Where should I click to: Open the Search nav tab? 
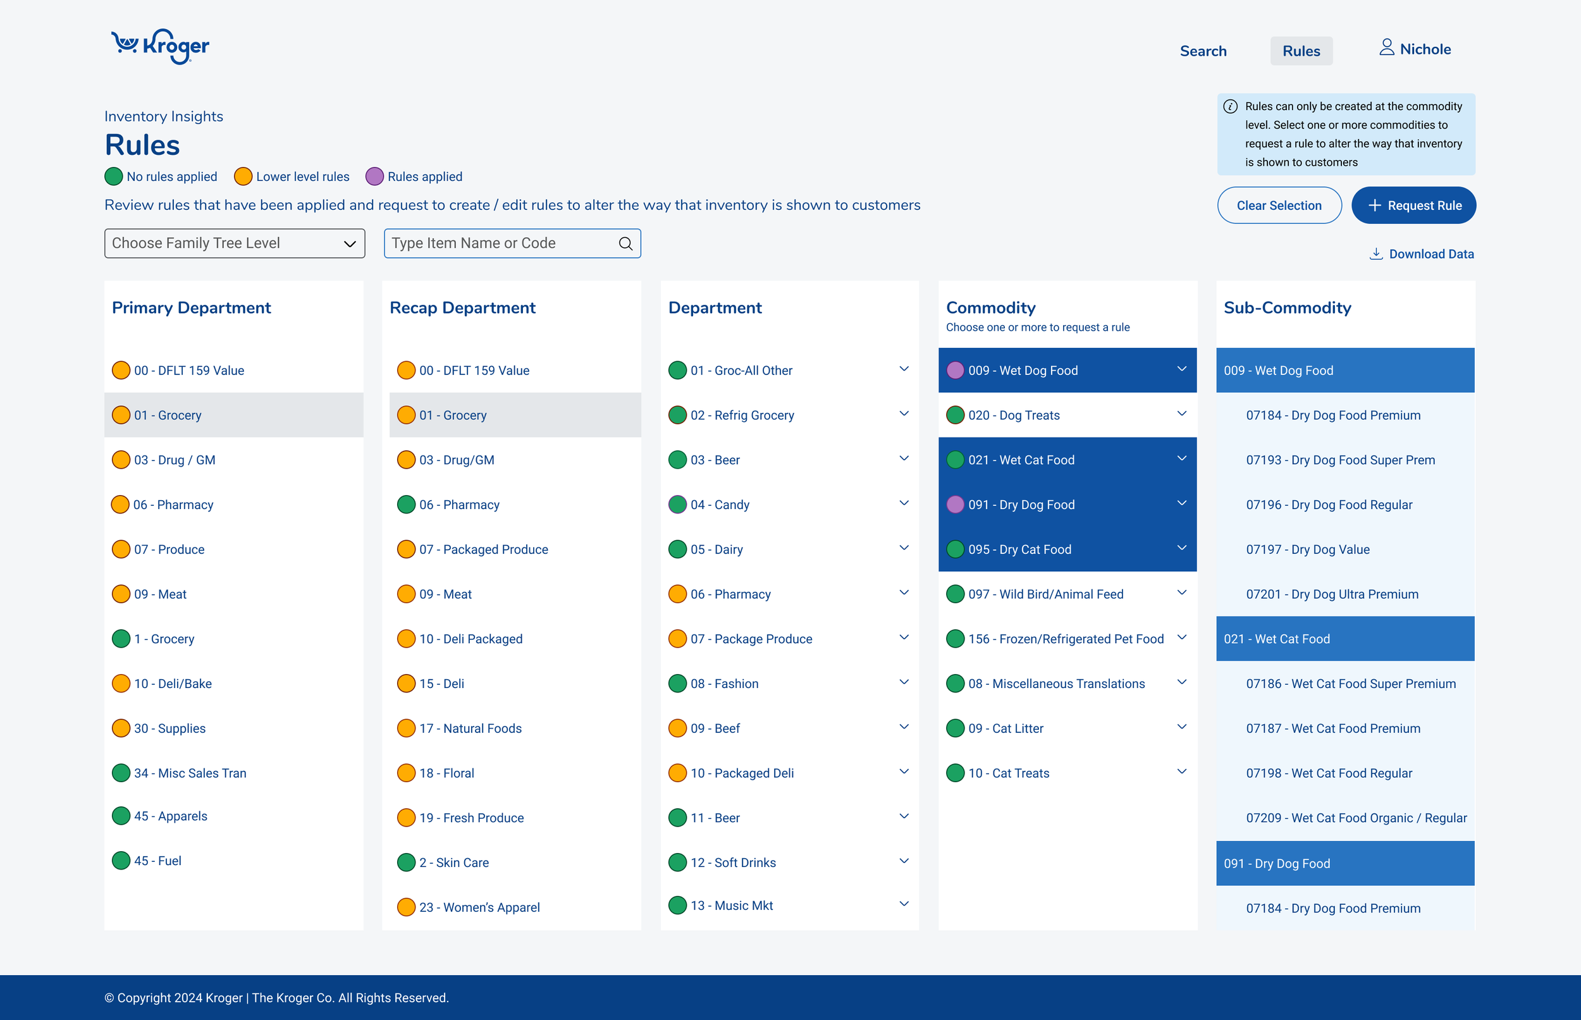click(x=1203, y=51)
